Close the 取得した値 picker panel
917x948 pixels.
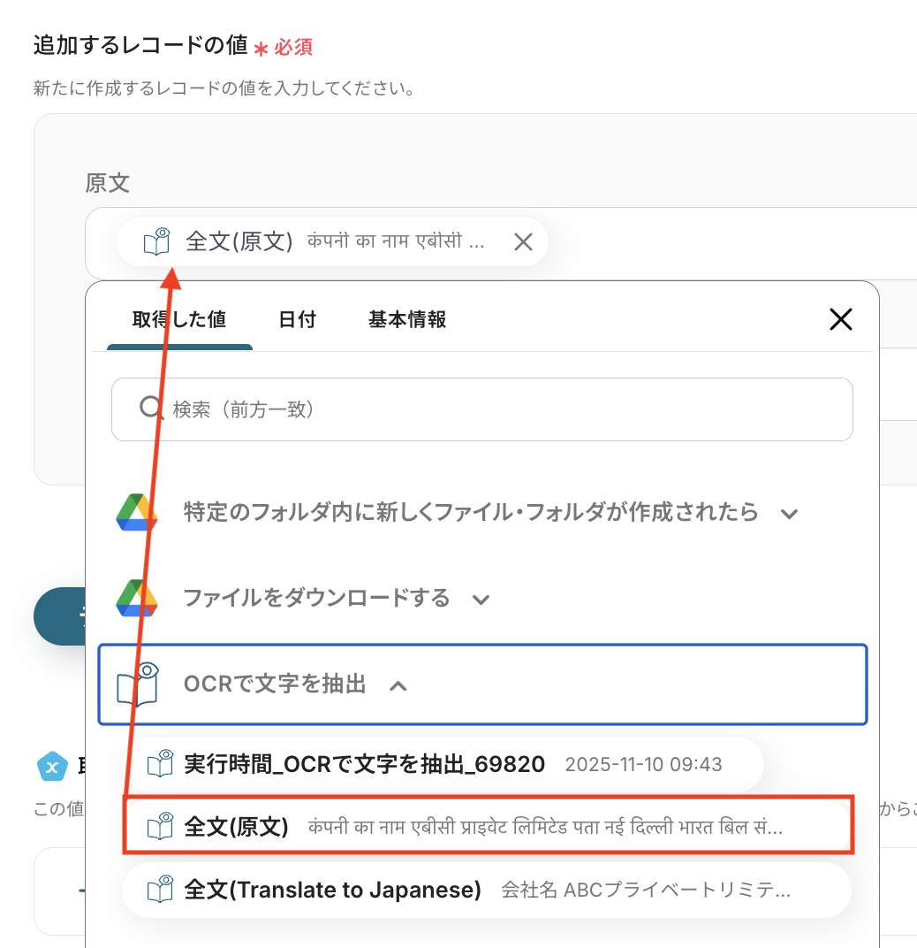[x=840, y=320]
